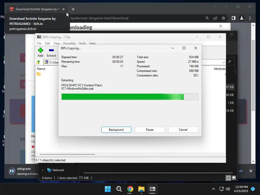Click the 7-Zip horizontal scrollbar
This screenshot has height=195, width=260.
tap(67, 154)
